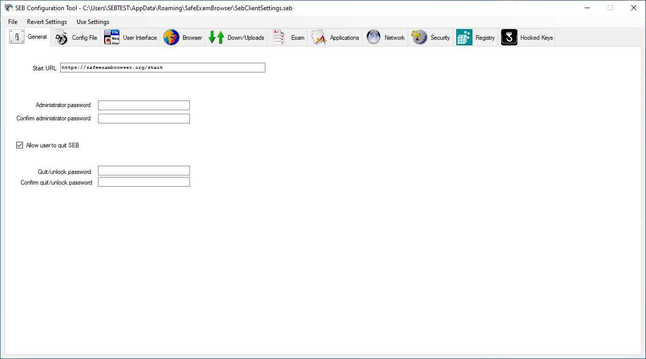Click the Start URL label text
Screen dimensions: 646x359
[x=44, y=68]
